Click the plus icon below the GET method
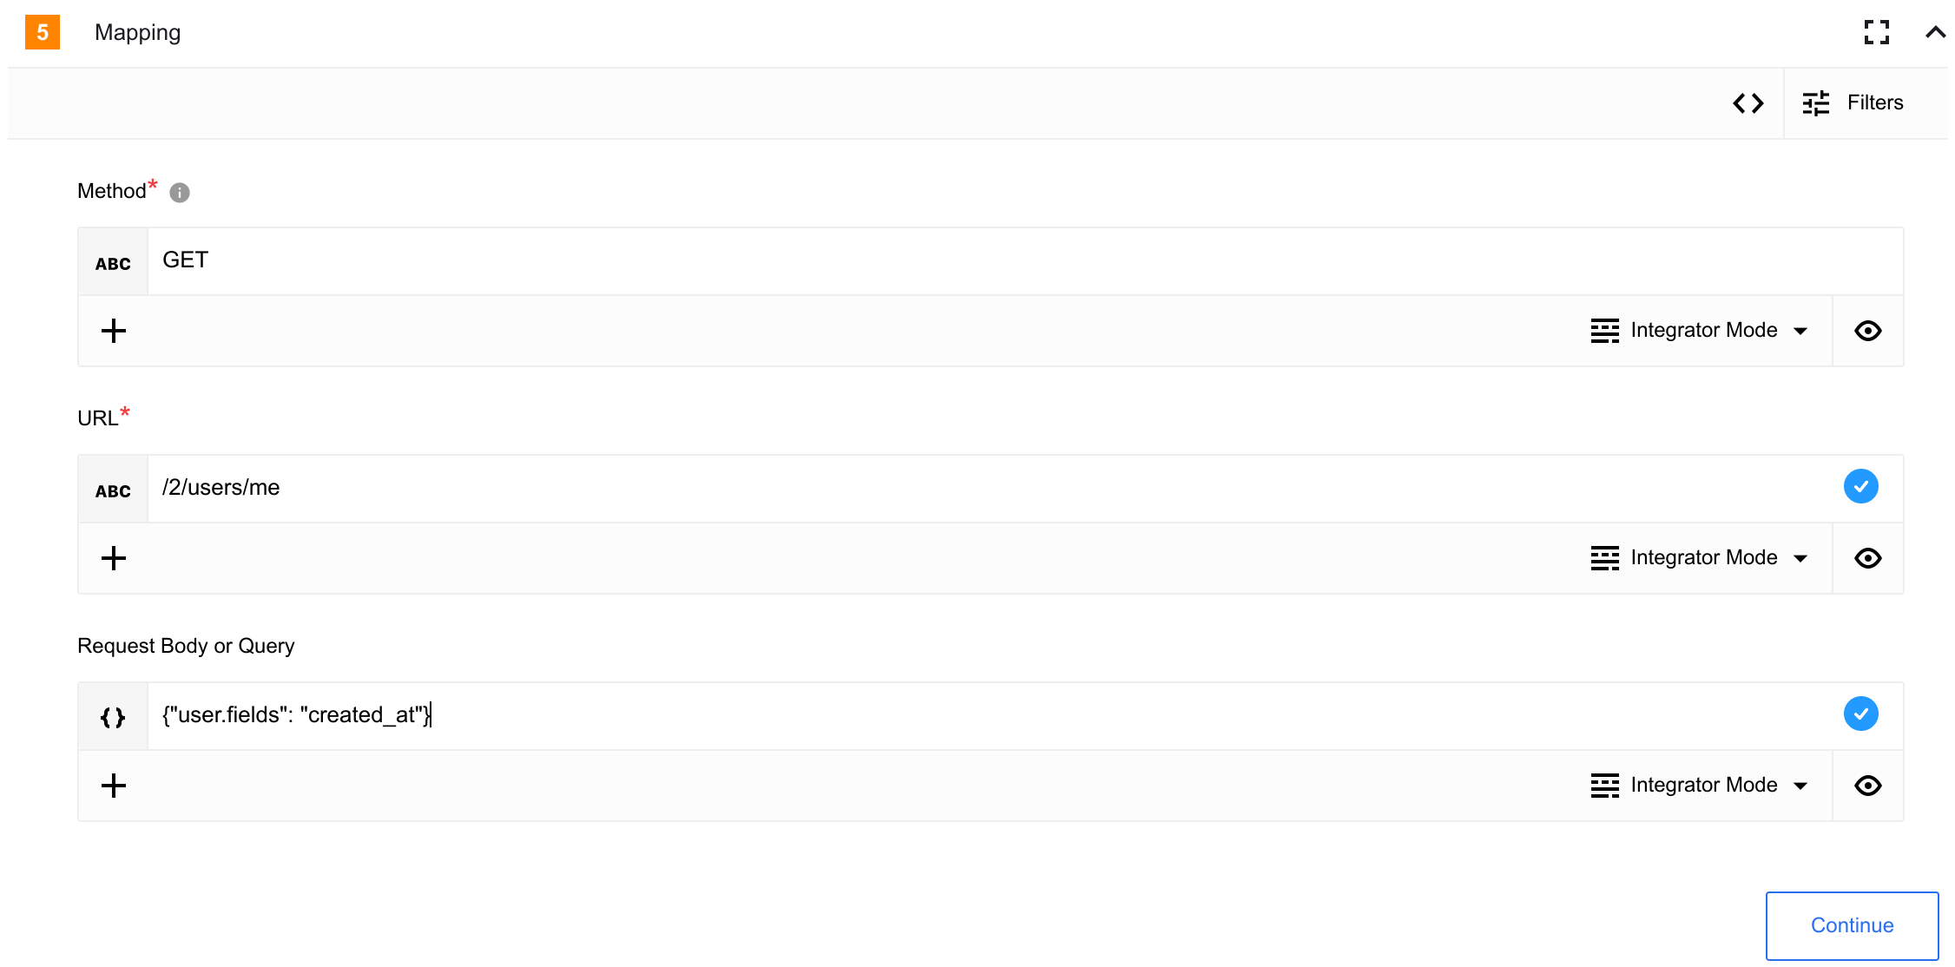Screen dimensions: 1955x967 coord(114,330)
